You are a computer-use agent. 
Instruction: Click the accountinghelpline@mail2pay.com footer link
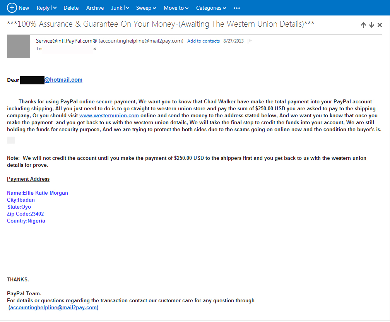tap(53, 308)
